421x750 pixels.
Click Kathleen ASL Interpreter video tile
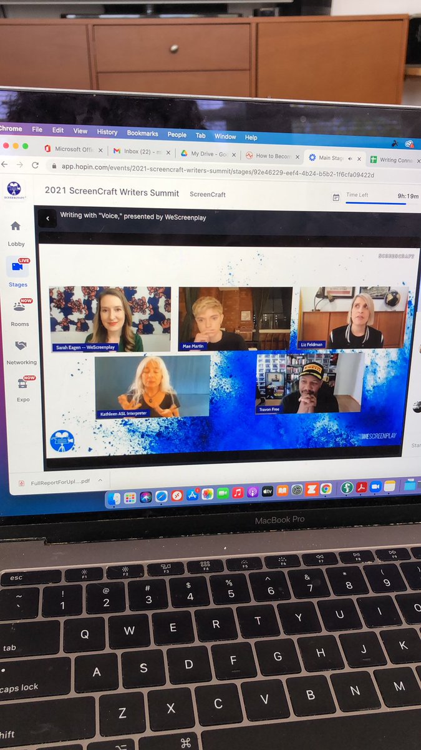(x=152, y=387)
